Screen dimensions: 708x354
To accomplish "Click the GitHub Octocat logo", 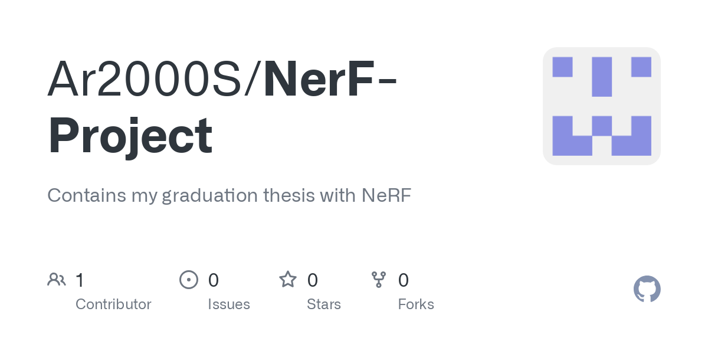I will (x=647, y=289).
